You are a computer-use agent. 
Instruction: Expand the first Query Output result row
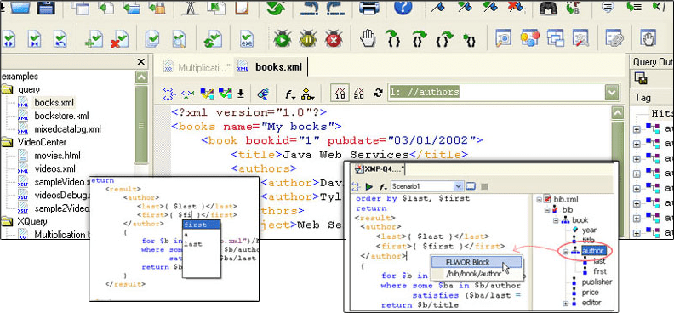click(637, 128)
